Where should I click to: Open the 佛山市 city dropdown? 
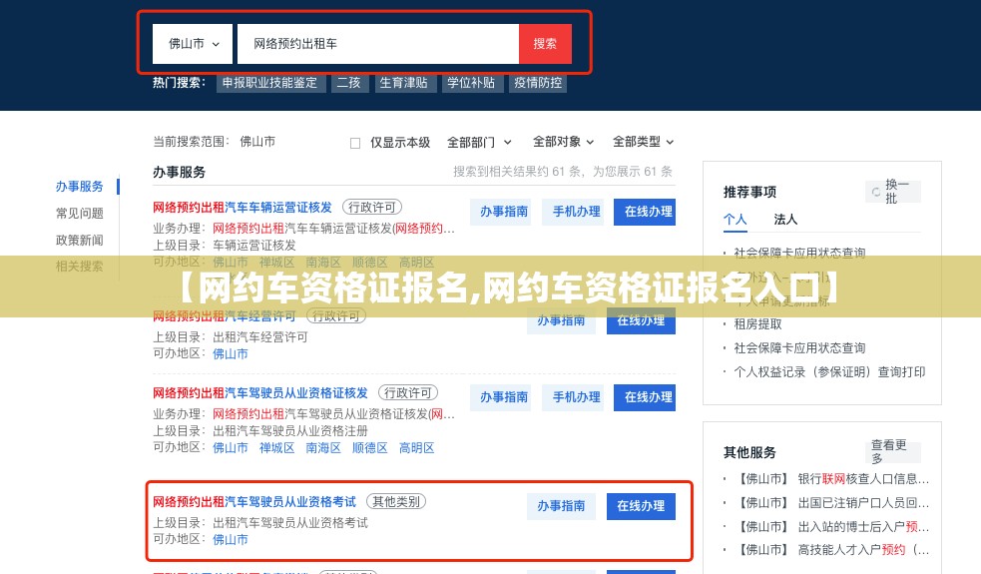[192, 44]
